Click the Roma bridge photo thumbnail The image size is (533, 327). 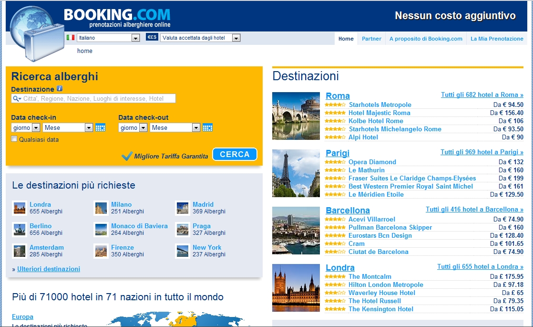[x=296, y=116]
